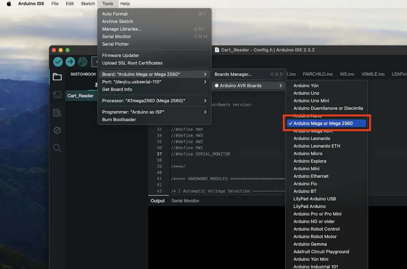Select Manage Libraries... in the Tools menu
407x269 pixels.
(155, 29)
